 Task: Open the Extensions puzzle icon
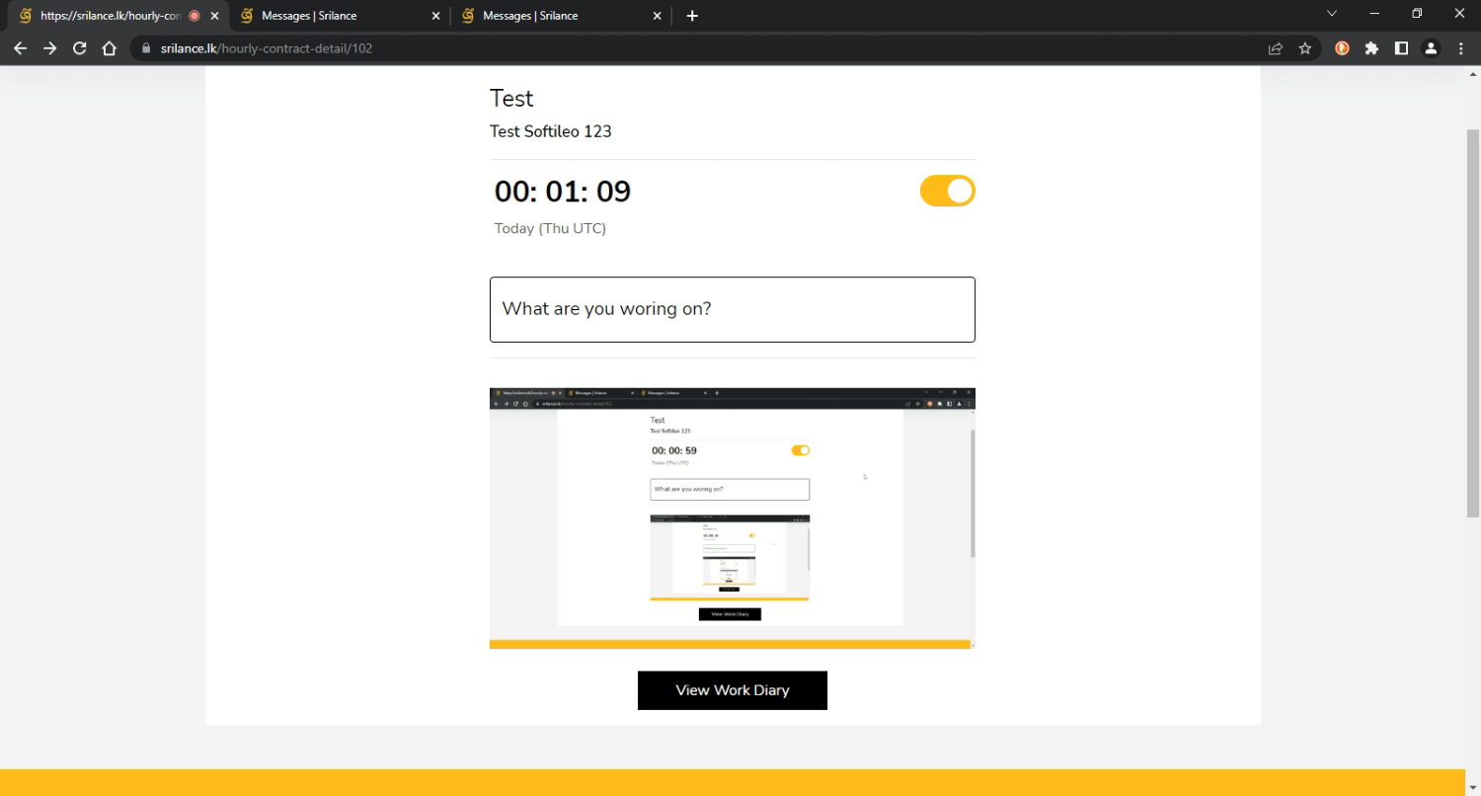[1371, 48]
